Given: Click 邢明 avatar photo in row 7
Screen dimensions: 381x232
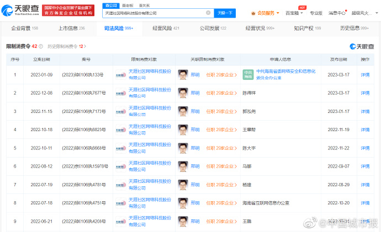Looking at the screenshot, I should pos(183,185).
